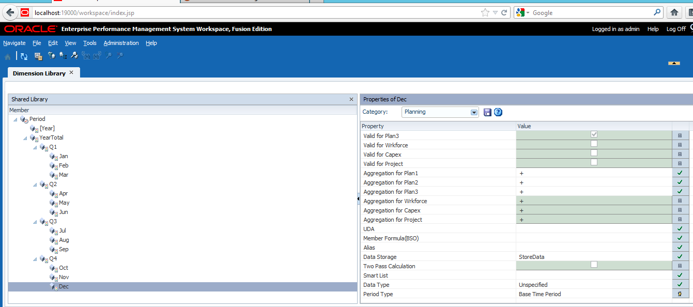Toggle the Valid for Project checkbox

[x=594, y=162]
